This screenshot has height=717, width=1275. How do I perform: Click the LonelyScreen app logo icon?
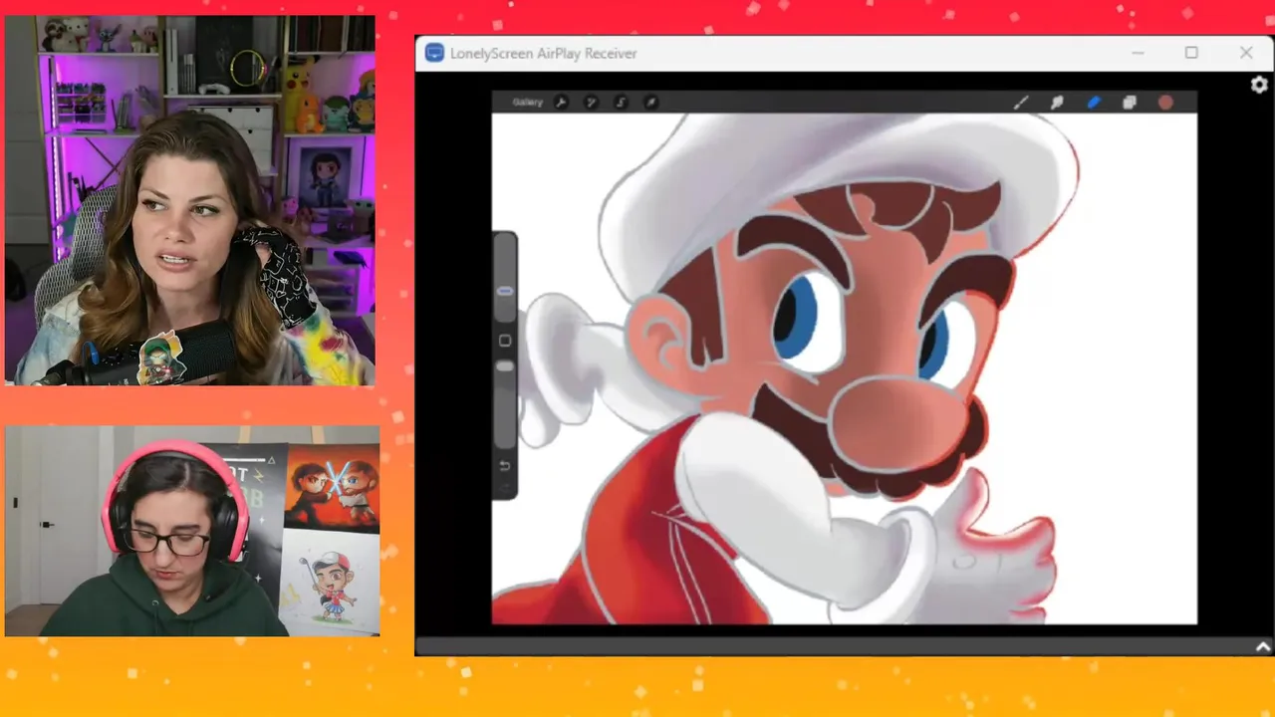pyautogui.click(x=434, y=53)
